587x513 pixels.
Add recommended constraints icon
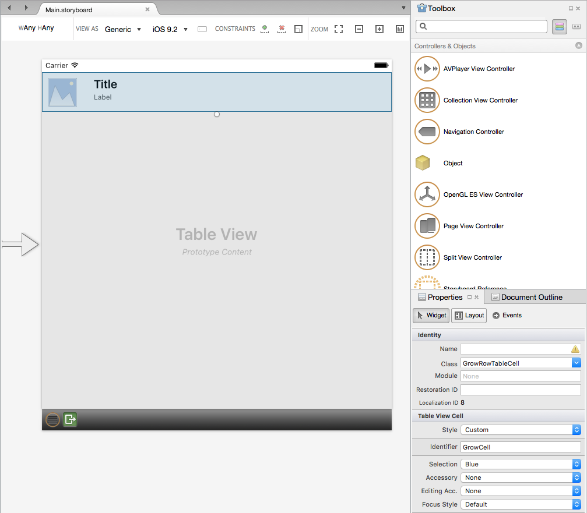pos(265,29)
